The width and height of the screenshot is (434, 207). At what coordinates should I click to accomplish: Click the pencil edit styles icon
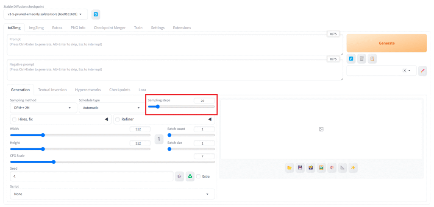click(x=422, y=71)
